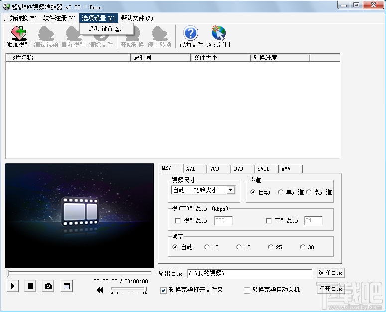Mute audio with the speaker icon

[x=100, y=290]
